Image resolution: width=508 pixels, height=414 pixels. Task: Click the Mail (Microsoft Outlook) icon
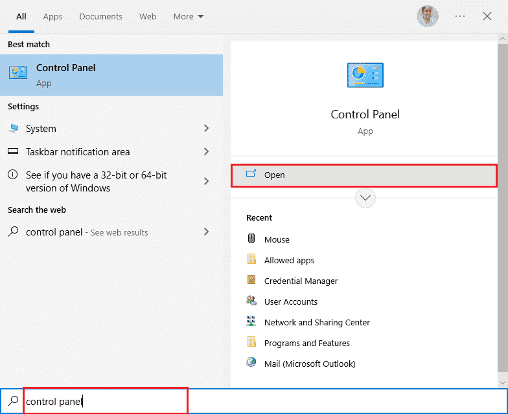[x=251, y=363]
